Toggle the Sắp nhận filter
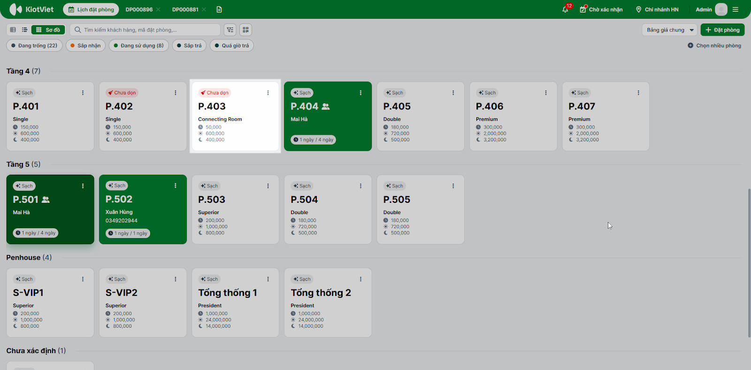751x370 pixels. 85,46
